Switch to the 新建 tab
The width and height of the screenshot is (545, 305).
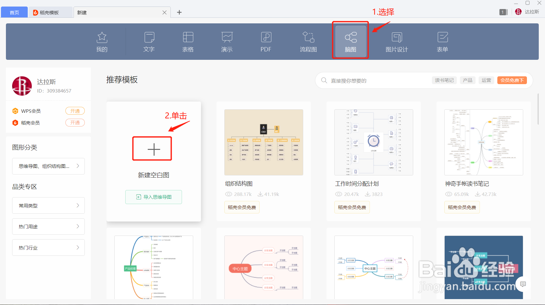coord(122,12)
